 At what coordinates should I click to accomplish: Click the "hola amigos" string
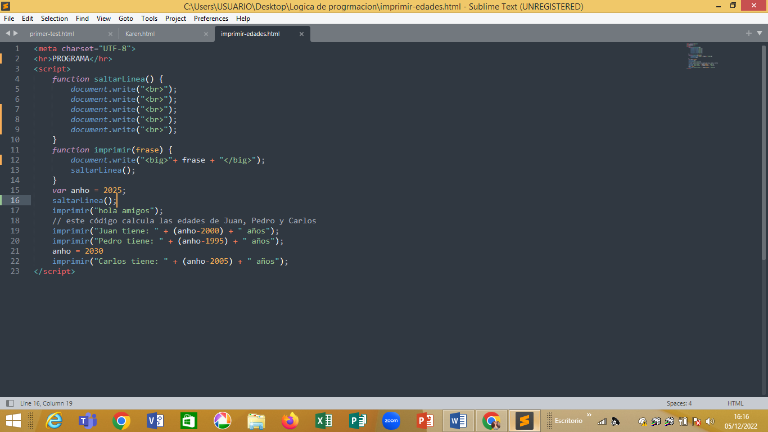124,210
